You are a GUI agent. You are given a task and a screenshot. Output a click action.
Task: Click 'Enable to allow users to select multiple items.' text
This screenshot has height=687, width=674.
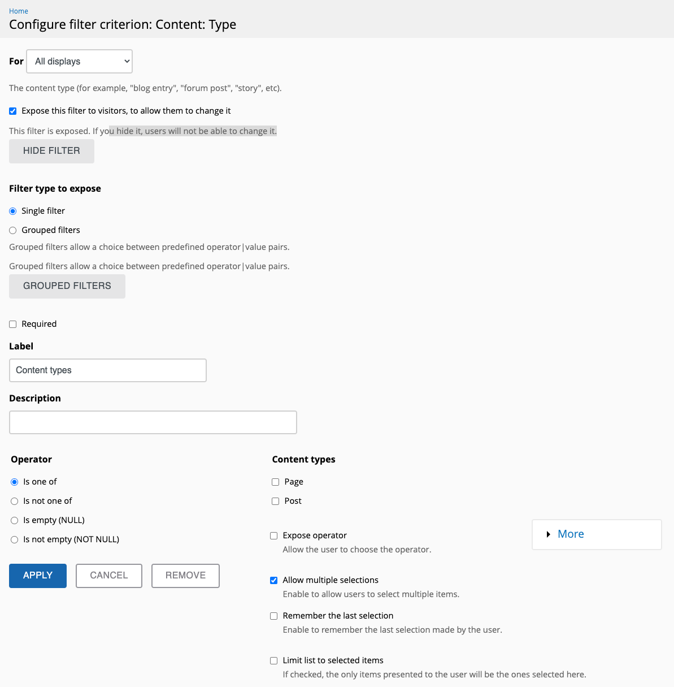(371, 594)
